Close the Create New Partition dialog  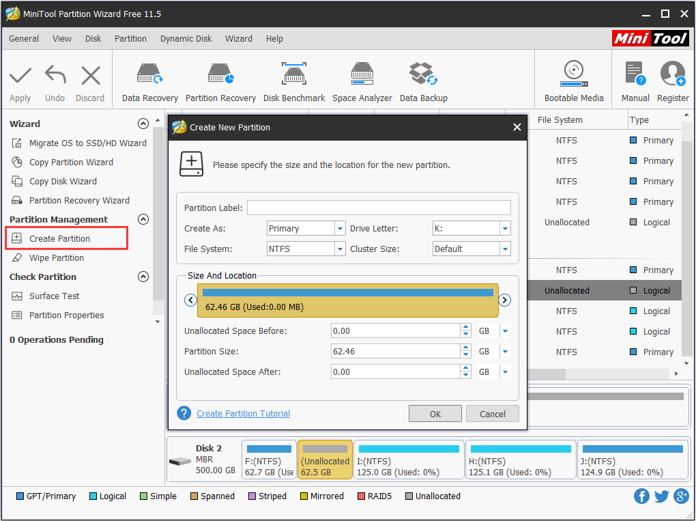[517, 128]
